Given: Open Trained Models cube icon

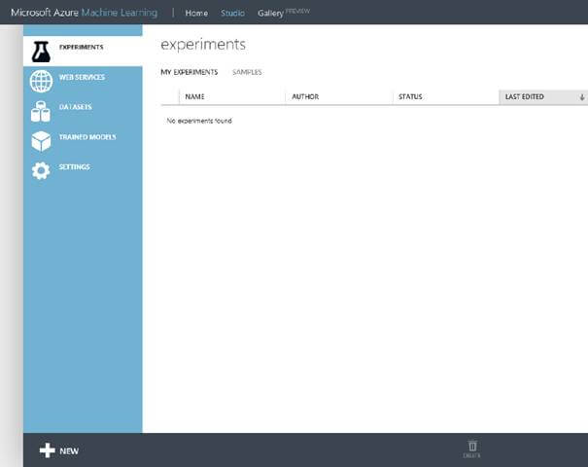Looking at the screenshot, I should (41, 141).
